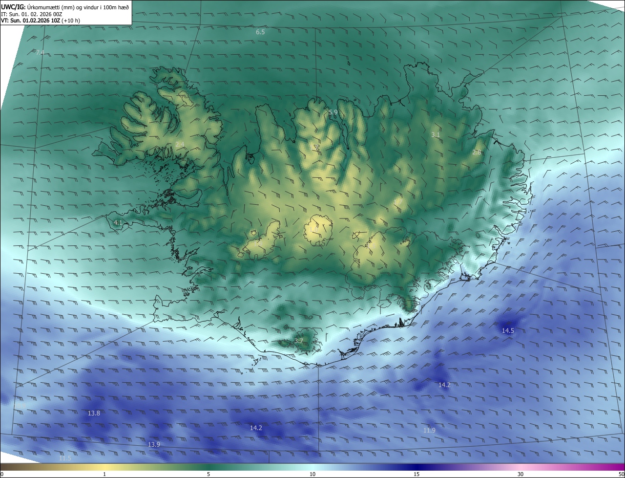625x478 pixels.
Task: Click the 11.5 value label on the map
Action: tap(65, 458)
